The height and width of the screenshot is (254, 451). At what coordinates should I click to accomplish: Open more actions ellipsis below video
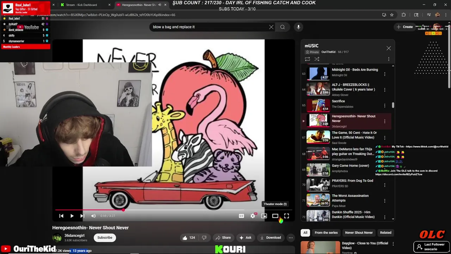tap(291, 238)
